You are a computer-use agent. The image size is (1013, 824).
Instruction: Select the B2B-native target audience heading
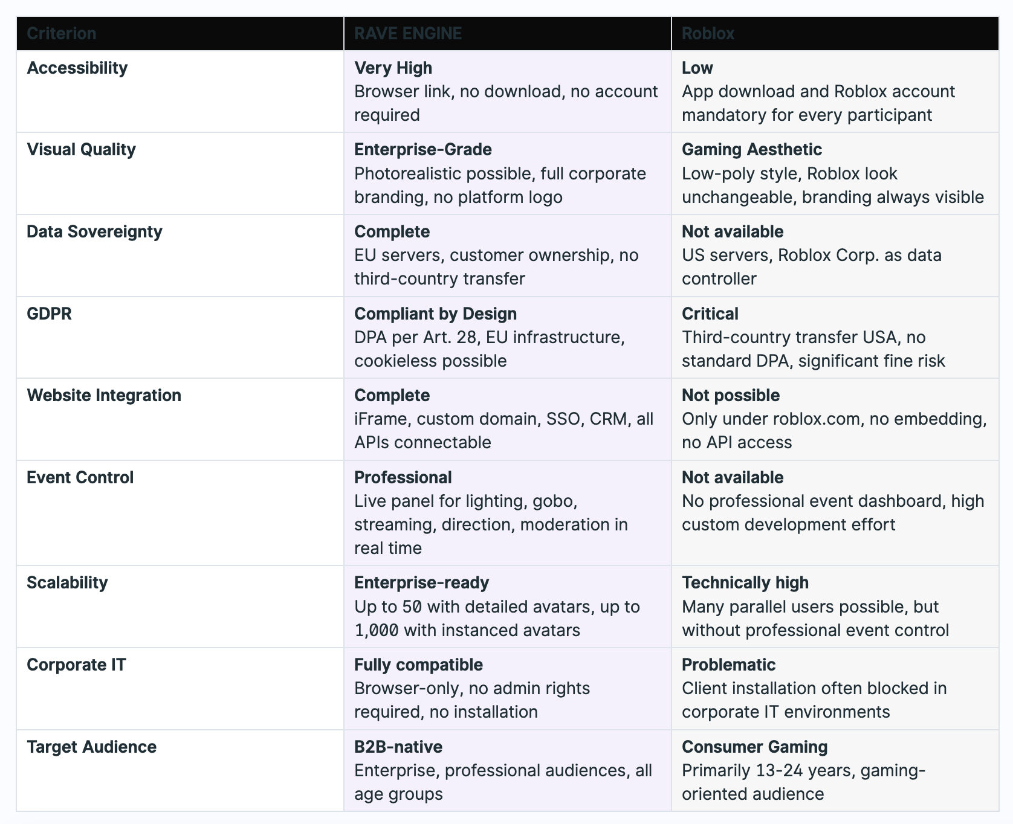tap(398, 747)
